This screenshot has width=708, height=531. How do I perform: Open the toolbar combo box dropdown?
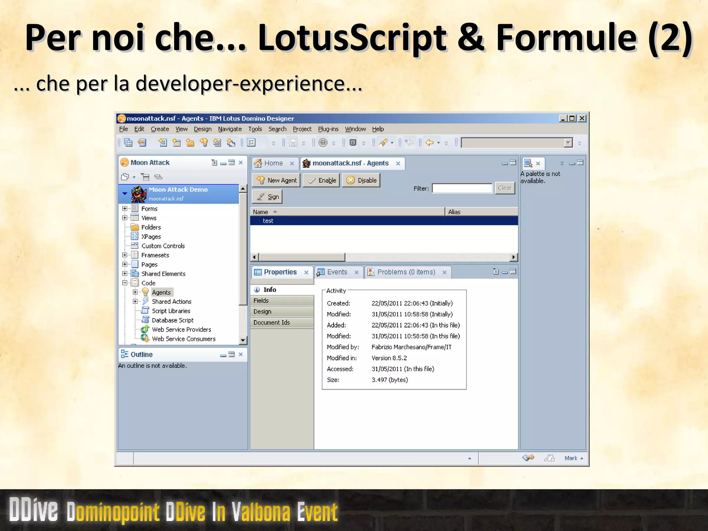(568, 143)
